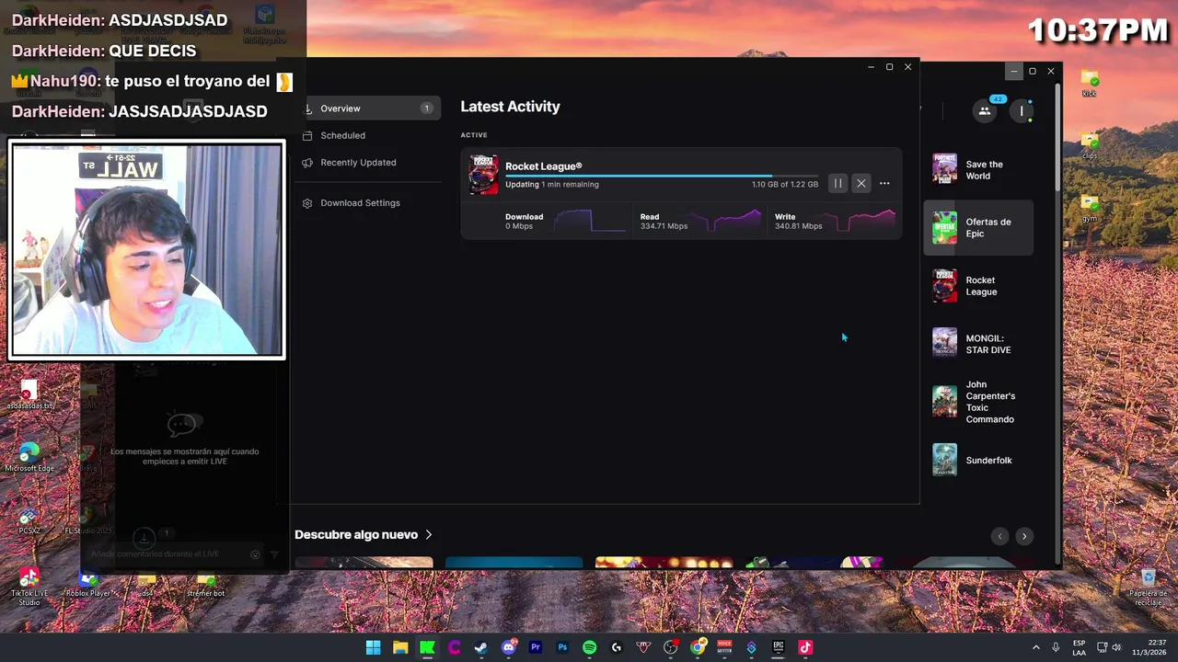Select the clips folder on desktop
This screenshot has height=662, width=1178.
coord(1090,145)
